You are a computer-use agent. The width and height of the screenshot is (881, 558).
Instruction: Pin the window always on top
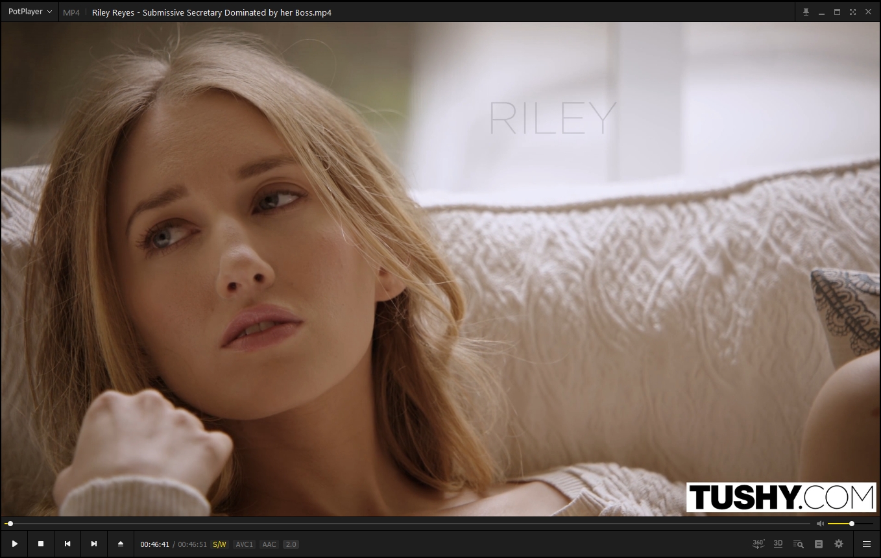click(x=806, y=12)
